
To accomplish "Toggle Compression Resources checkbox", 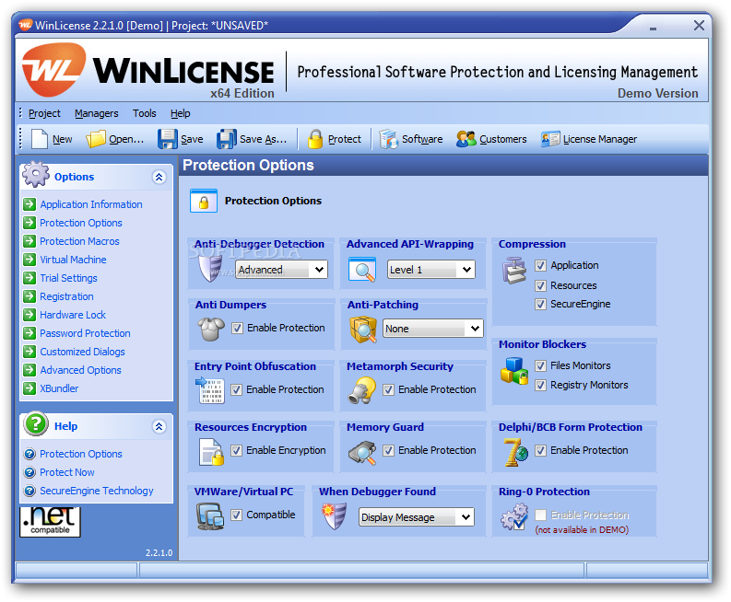I will tap(540, 285).
